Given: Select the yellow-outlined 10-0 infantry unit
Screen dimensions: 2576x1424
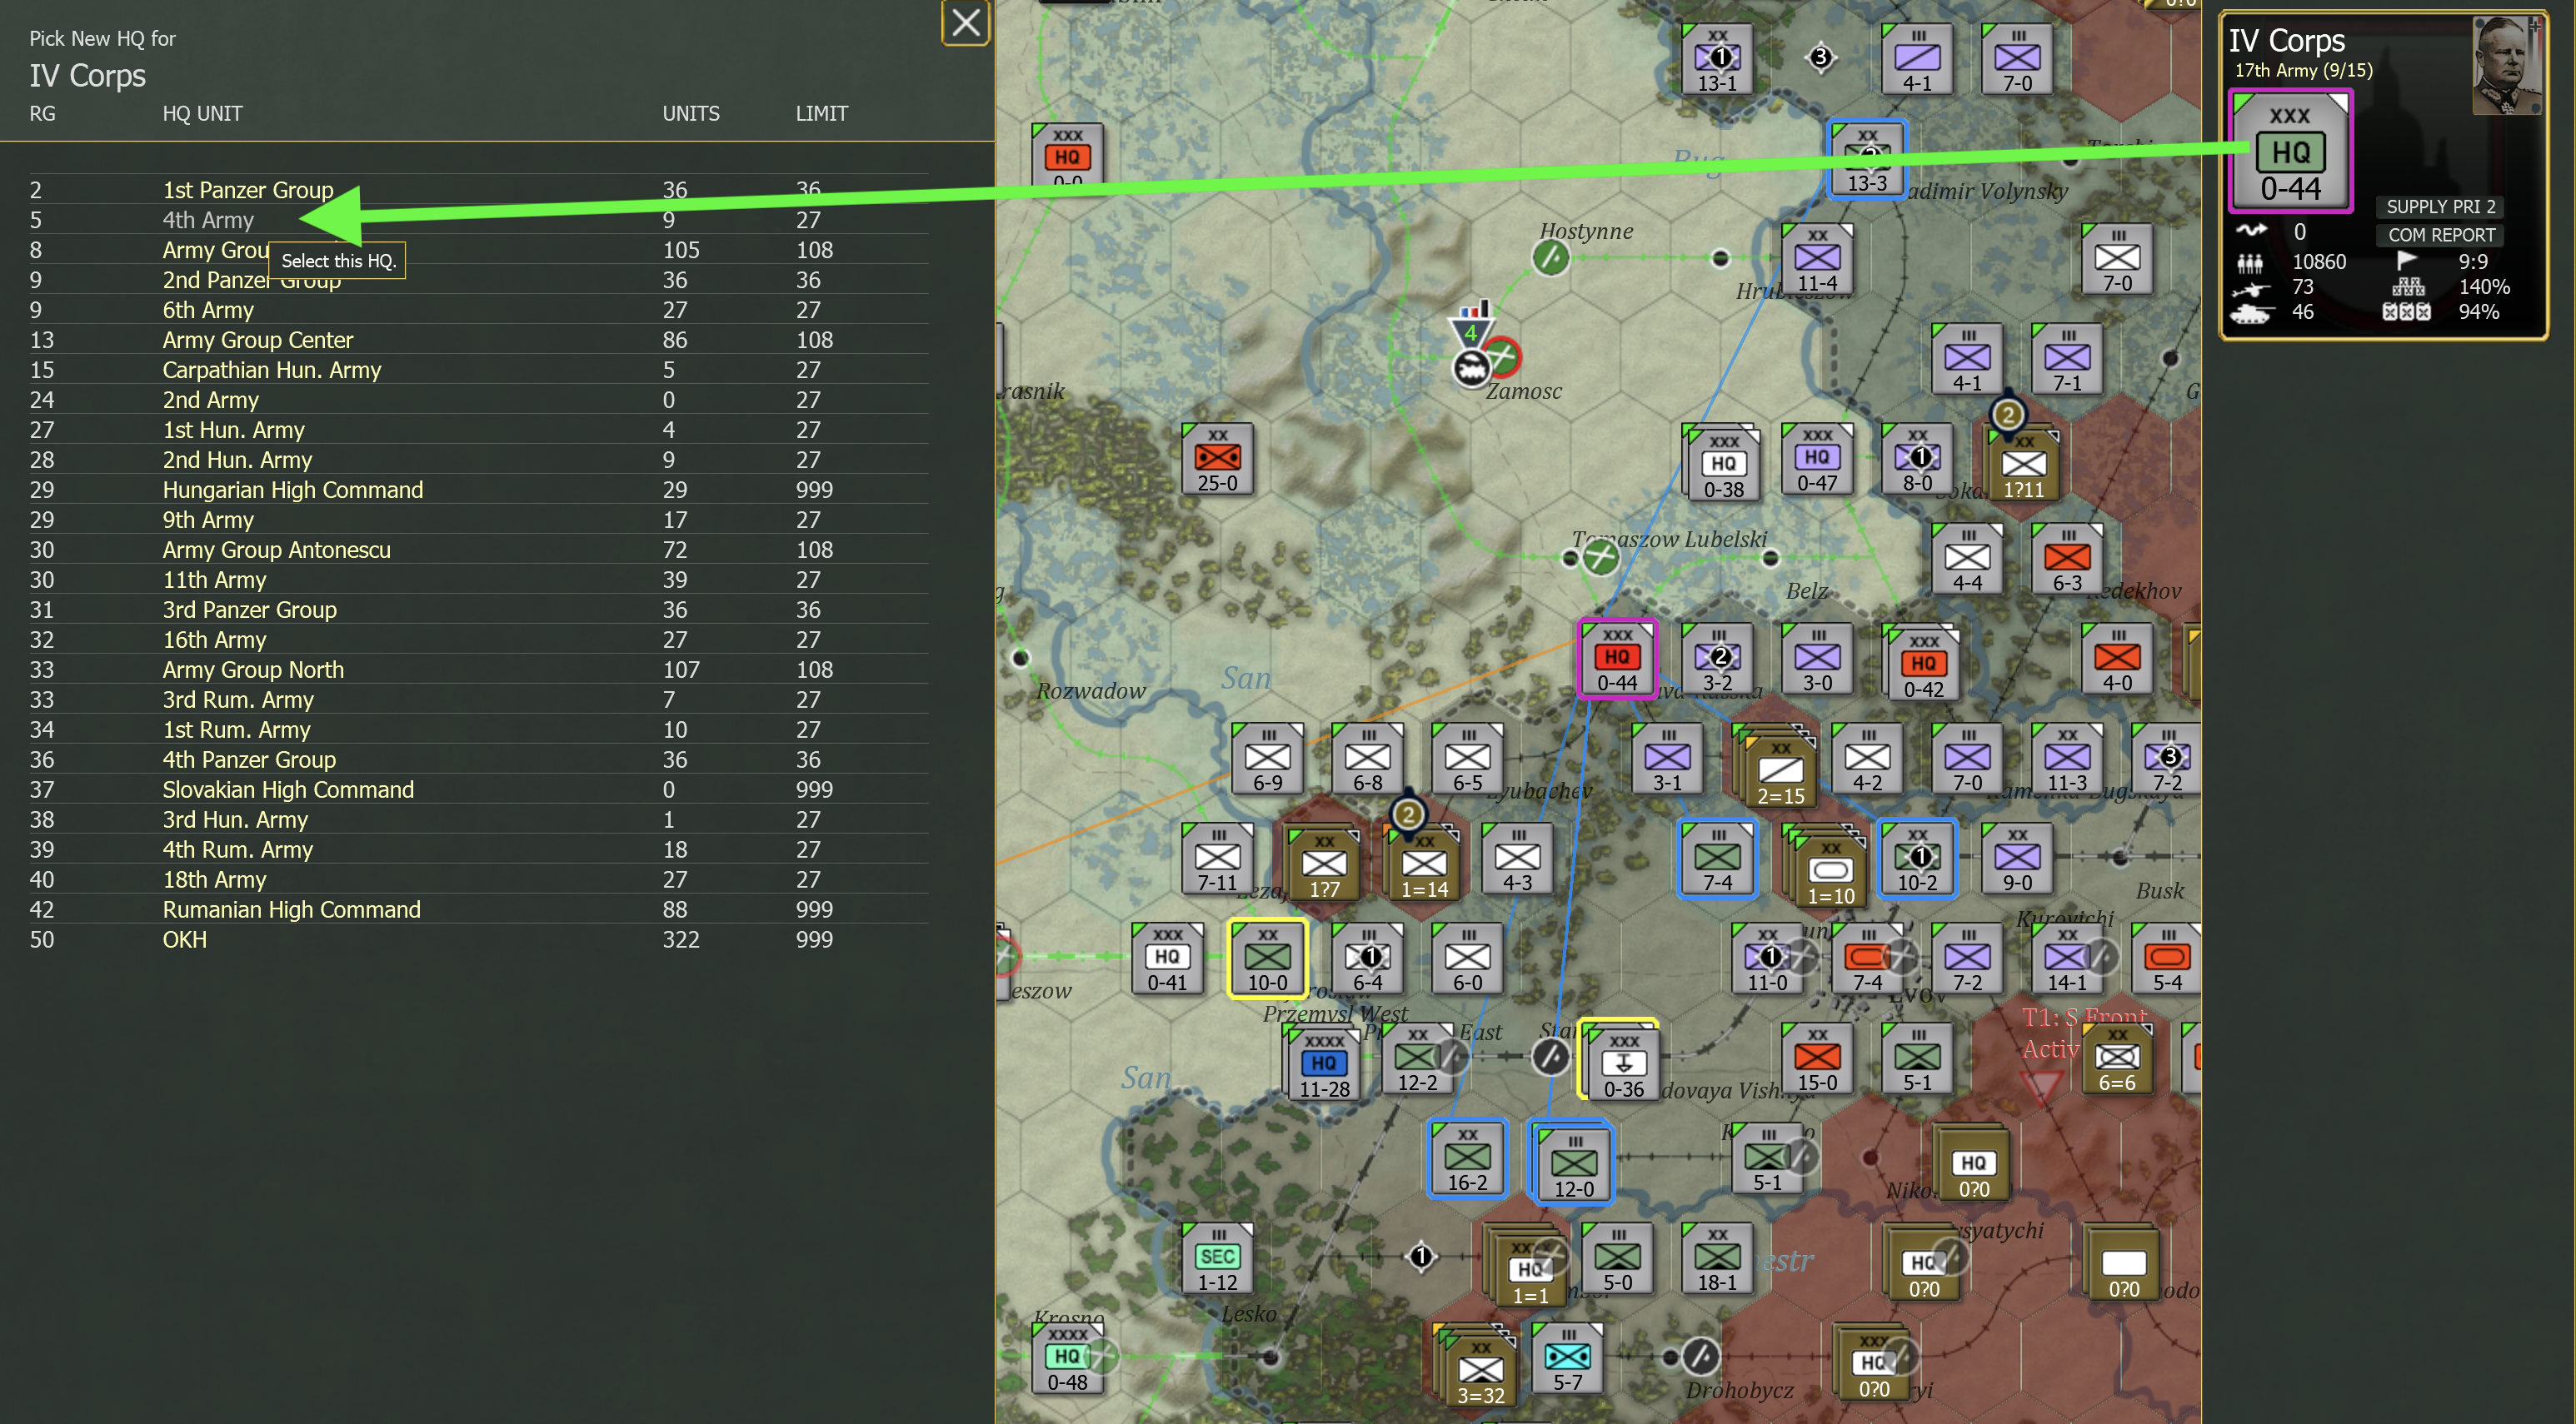Looking at the screenshot, I should pyautogui.click(x=1267, y=958).
